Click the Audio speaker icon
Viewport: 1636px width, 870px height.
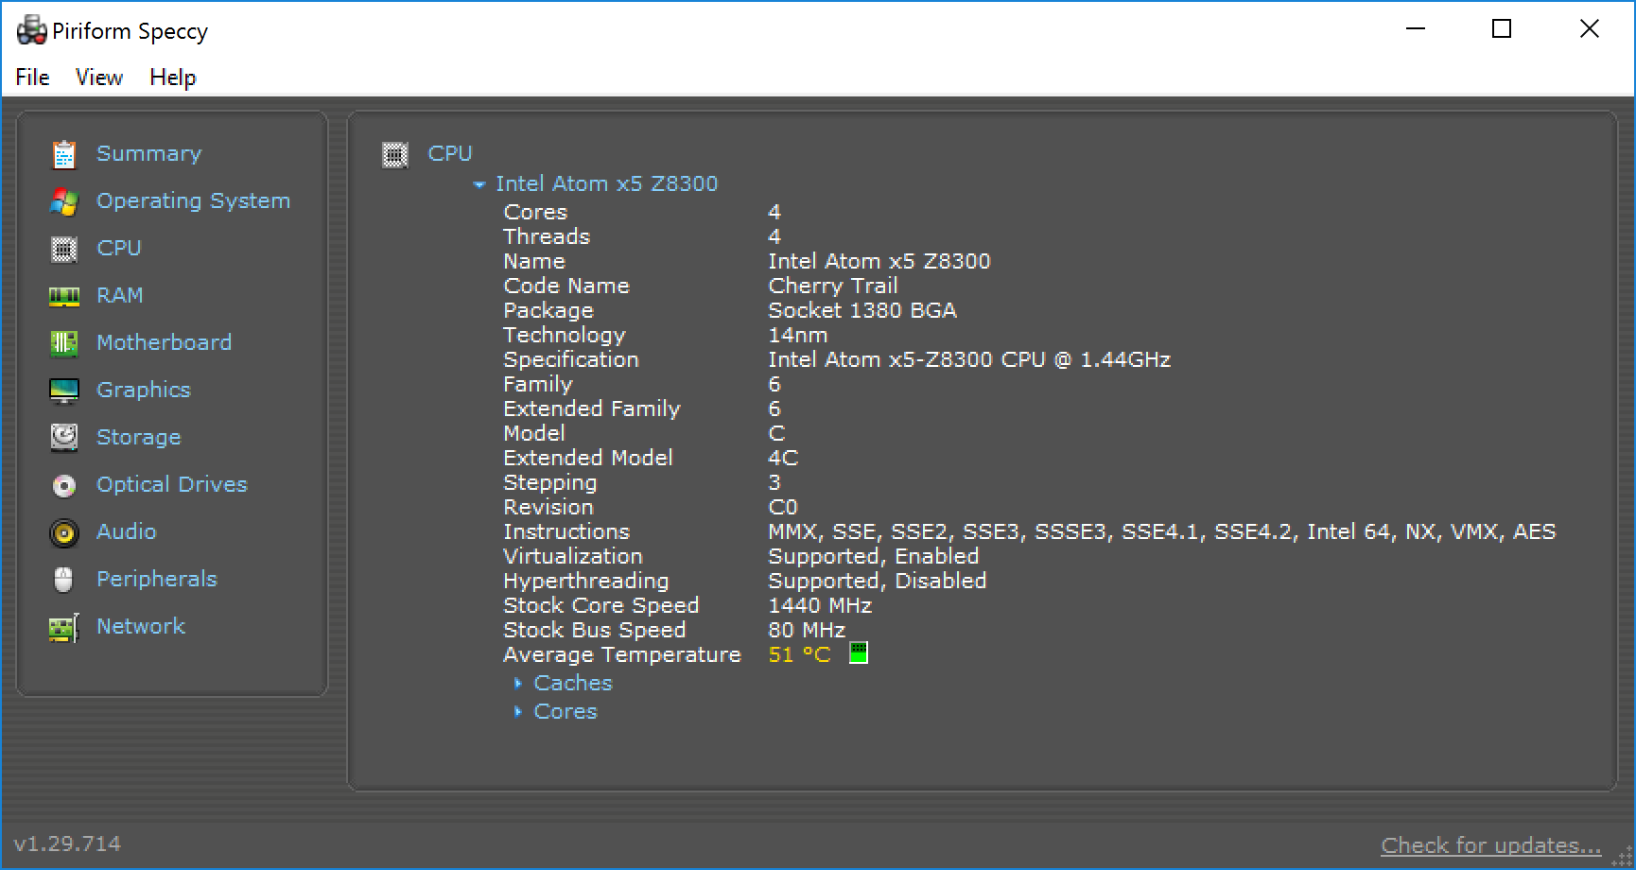point(63,532)
